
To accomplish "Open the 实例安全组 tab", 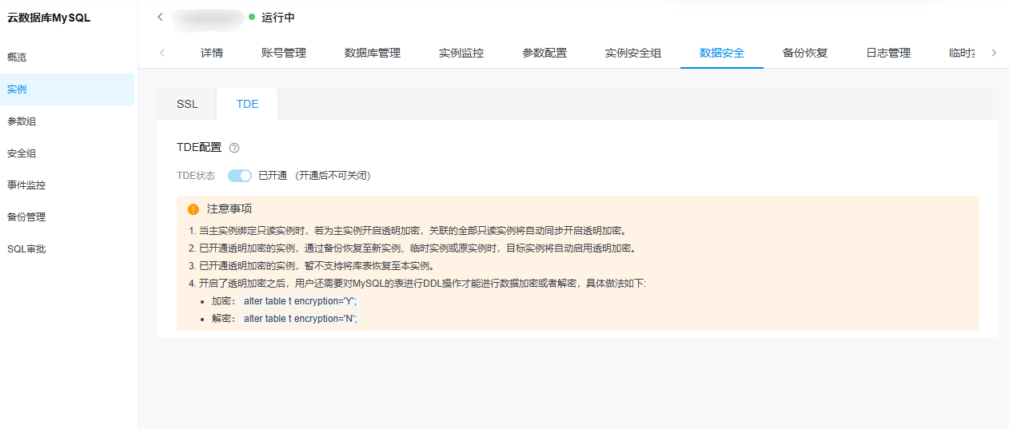I will tap(633, 53).
